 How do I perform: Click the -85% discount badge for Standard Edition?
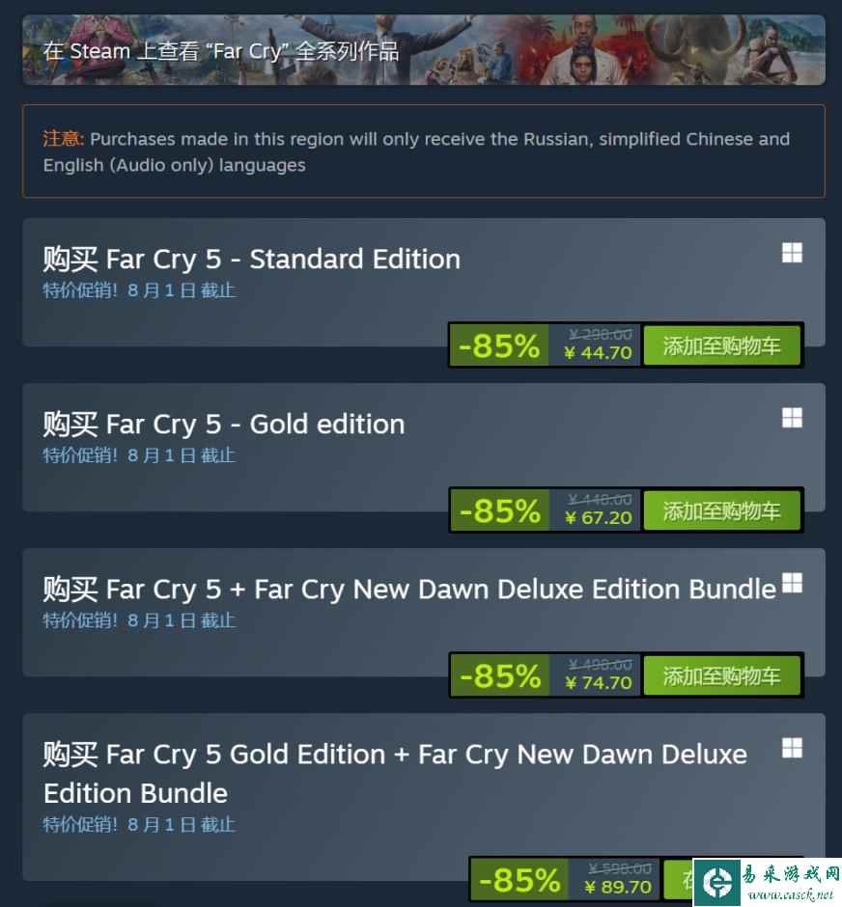pos(499,345)
